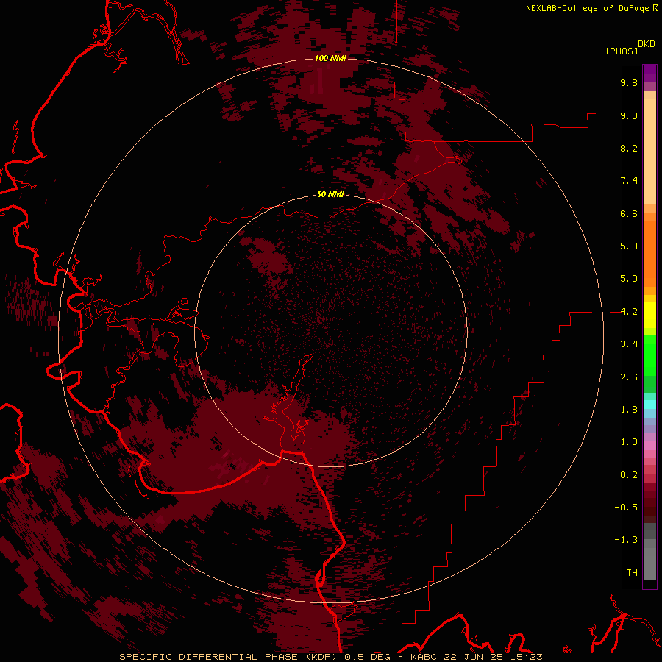Click the 1.8 legend value
This screenshot has width=662, height=662.
pos(629,410)
